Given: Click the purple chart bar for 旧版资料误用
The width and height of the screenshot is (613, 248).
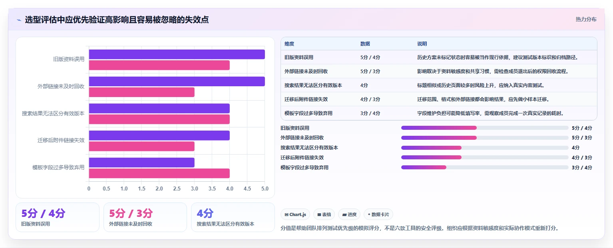Looking at the screenshot, I should (177, 54).
